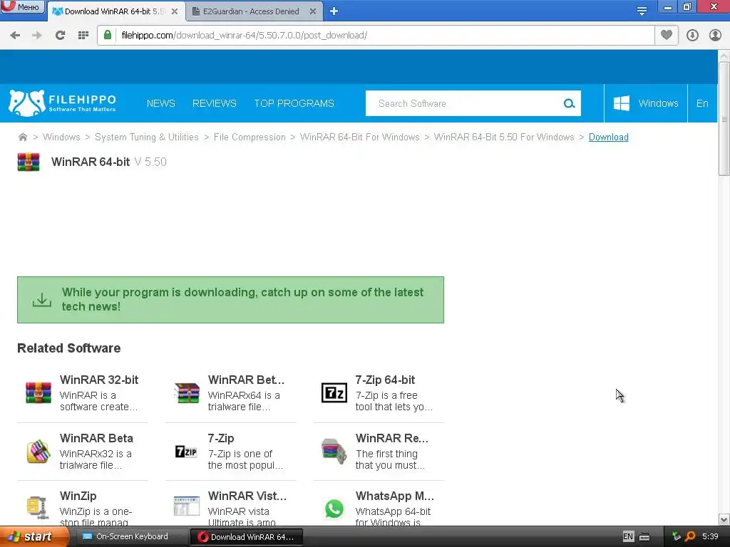The height and width of the screenshot is (547, 730).
Task: Close the Download WinRAR tab
Action: 175,11
